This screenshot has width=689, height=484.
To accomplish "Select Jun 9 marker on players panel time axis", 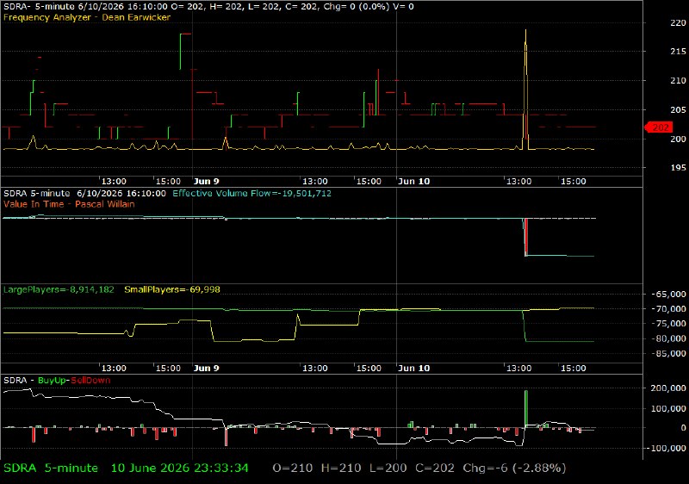I will (x=206, y=369).
